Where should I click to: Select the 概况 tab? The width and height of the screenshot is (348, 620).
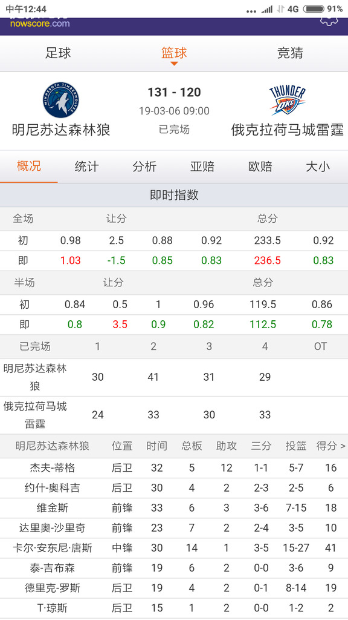pyautogui.click(x=29, y=166)
